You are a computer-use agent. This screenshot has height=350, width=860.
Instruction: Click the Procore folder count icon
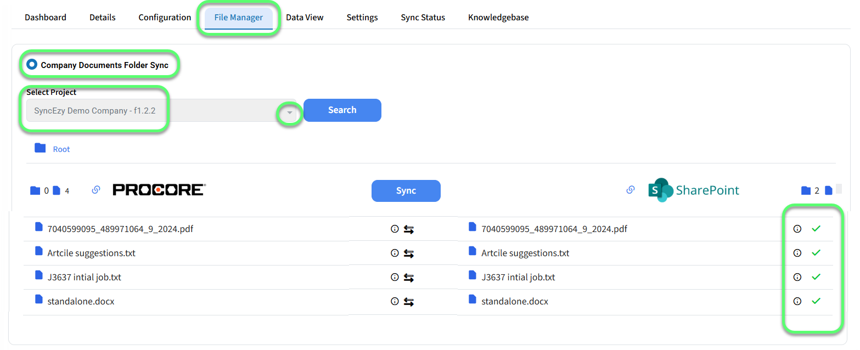coord(35,190)
